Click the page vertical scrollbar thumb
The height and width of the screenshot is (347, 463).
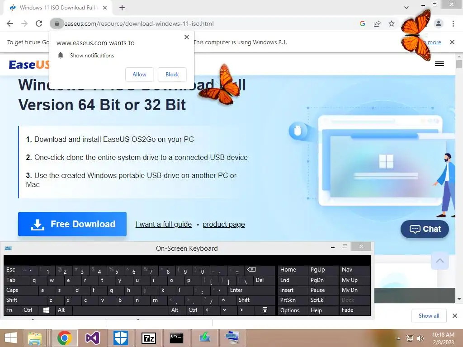coord(459,64)
